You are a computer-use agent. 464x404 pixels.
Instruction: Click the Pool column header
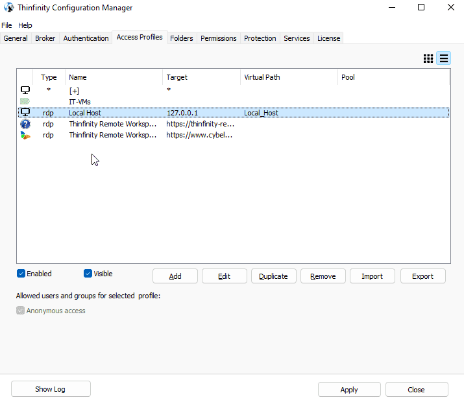(393, 77)
